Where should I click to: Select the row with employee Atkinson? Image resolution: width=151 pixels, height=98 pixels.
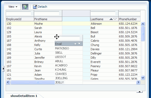click(x=73, y=24)
